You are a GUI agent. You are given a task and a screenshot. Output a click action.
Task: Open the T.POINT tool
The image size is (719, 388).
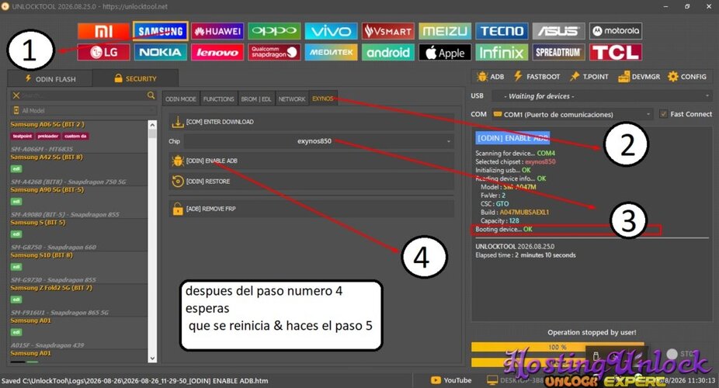589,77
